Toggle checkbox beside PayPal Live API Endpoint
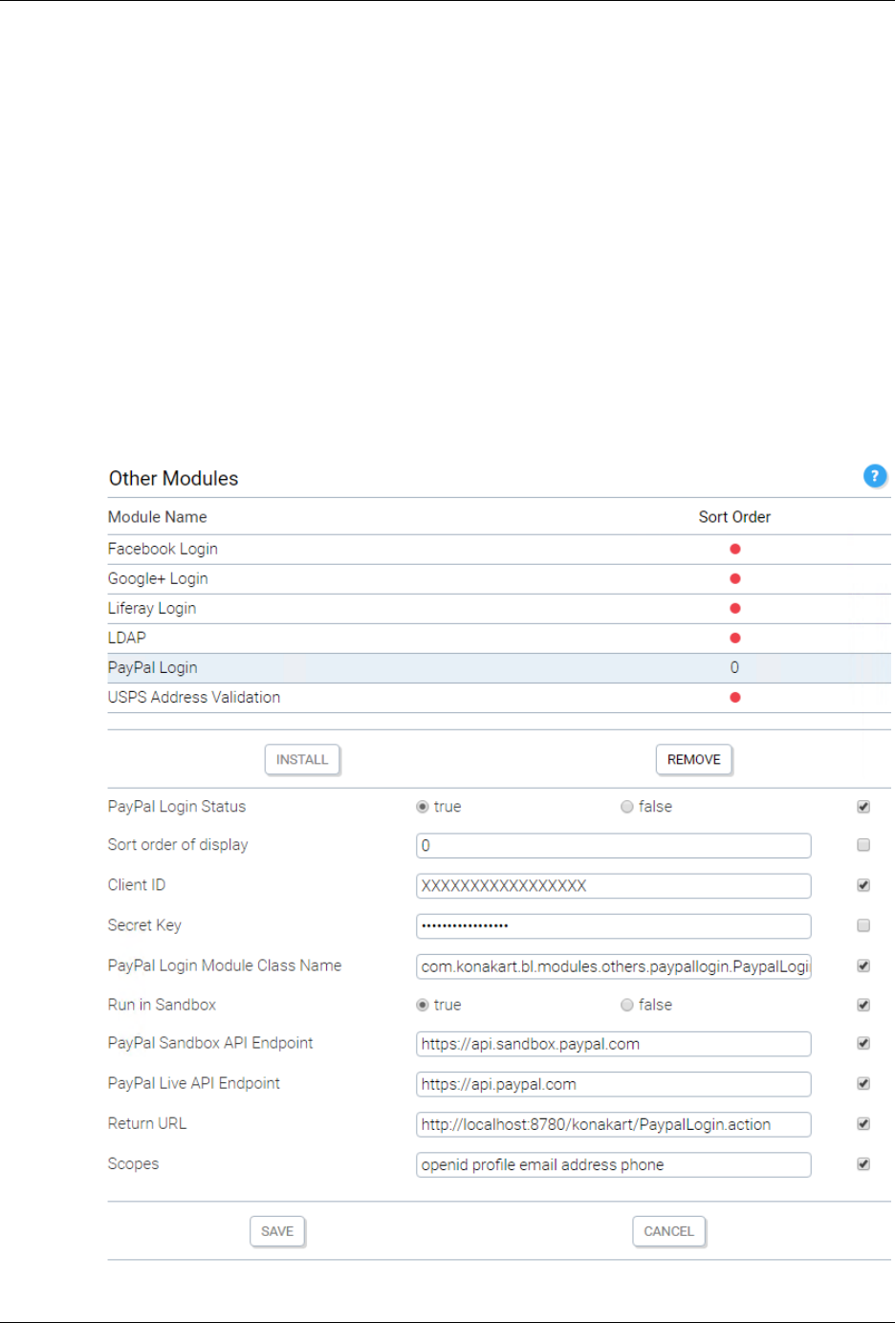Viewport: 895px width, 1323px height. [863, 1083]
